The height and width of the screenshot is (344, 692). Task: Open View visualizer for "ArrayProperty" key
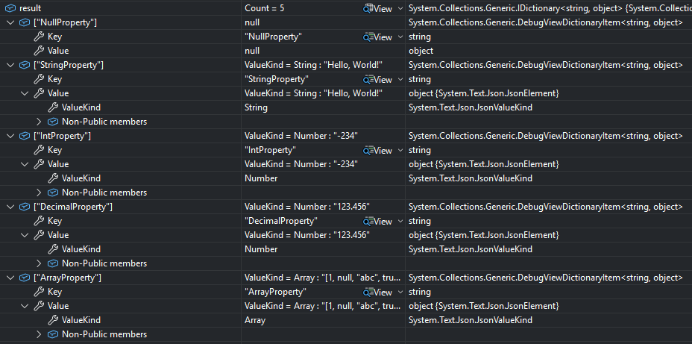(x=378, y=293)
